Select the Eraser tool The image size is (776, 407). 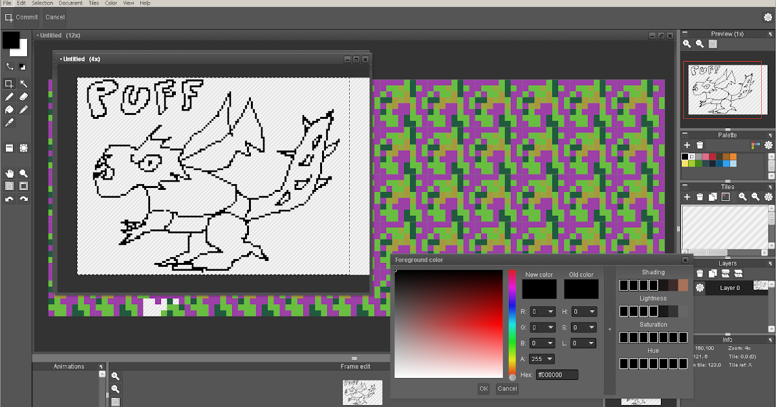tap(23, 97)
